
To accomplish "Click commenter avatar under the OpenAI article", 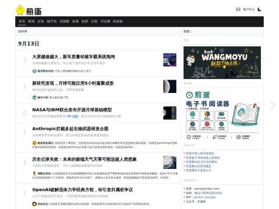I will click(34, 204).
